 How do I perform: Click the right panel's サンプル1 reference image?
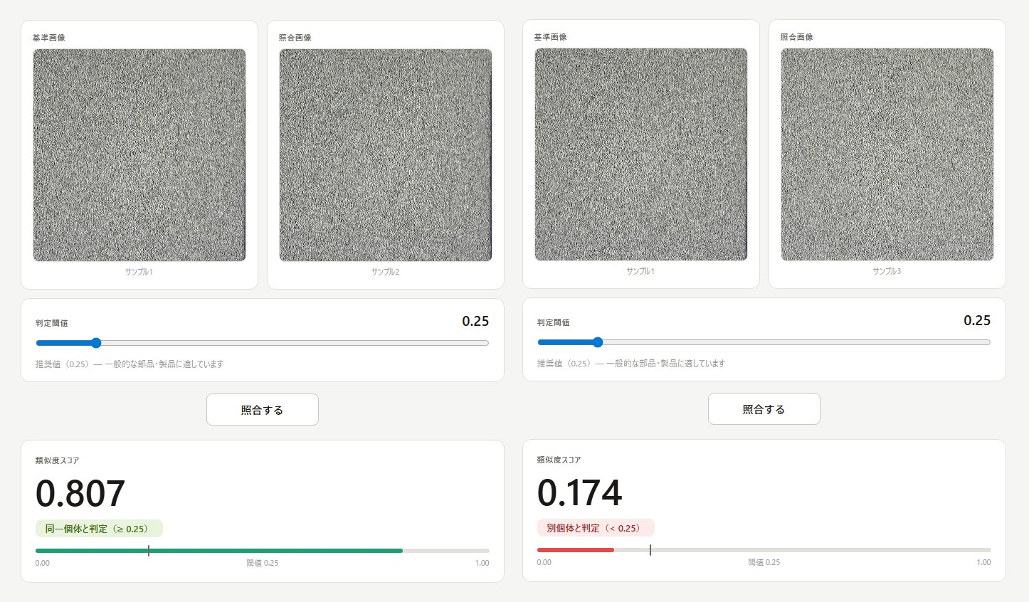tap(641, 154)
